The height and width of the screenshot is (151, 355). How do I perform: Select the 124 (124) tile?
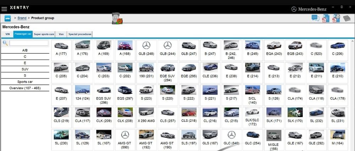click(x=82, y=95)
